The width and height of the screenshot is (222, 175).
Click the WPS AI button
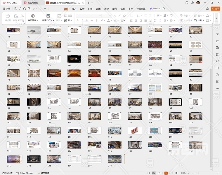click(155, 9)
